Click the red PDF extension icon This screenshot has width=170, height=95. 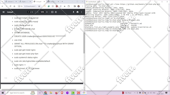(x=56, y=6)
